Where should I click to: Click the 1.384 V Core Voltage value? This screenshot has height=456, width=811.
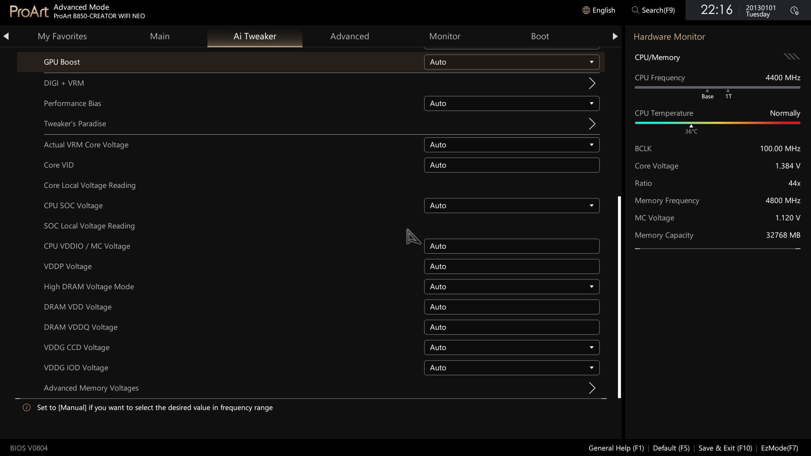pyautogui.click(x=787, y=166)
